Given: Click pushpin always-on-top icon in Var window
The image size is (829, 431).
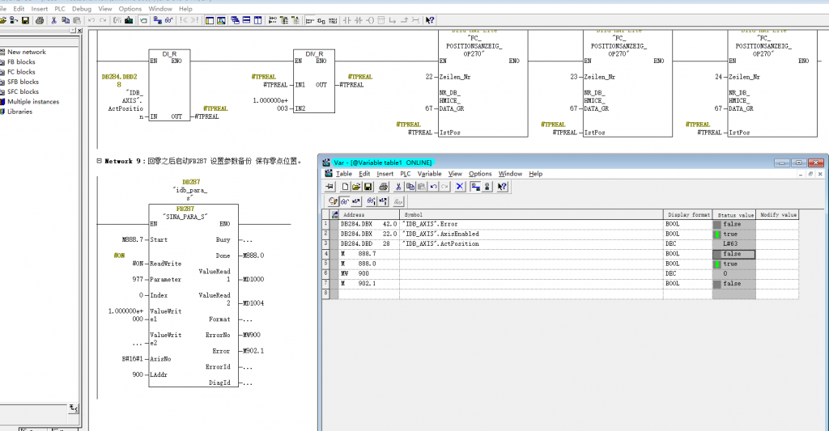Looking at the screenshot, I should [x=329, y=187].
